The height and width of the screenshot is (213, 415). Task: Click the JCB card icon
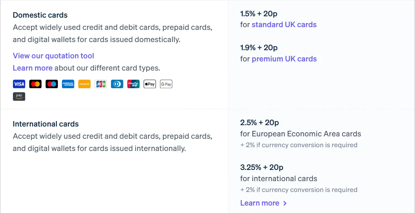[101, 84]
